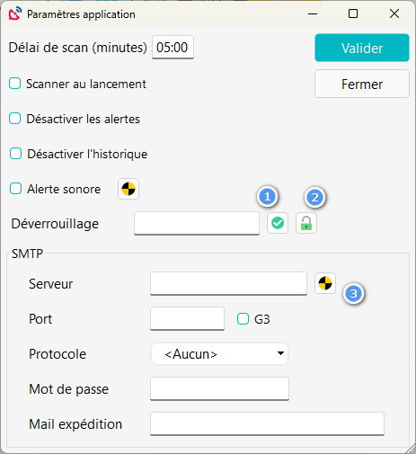
Task: Enable Alerte sonore checkbox
Action: 15,189
